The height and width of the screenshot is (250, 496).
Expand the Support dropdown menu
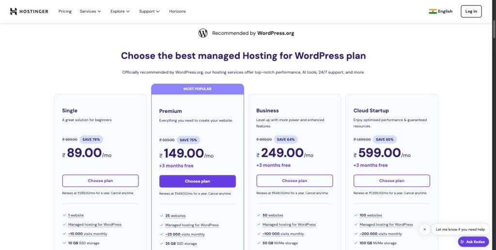(x=149, y=11)
